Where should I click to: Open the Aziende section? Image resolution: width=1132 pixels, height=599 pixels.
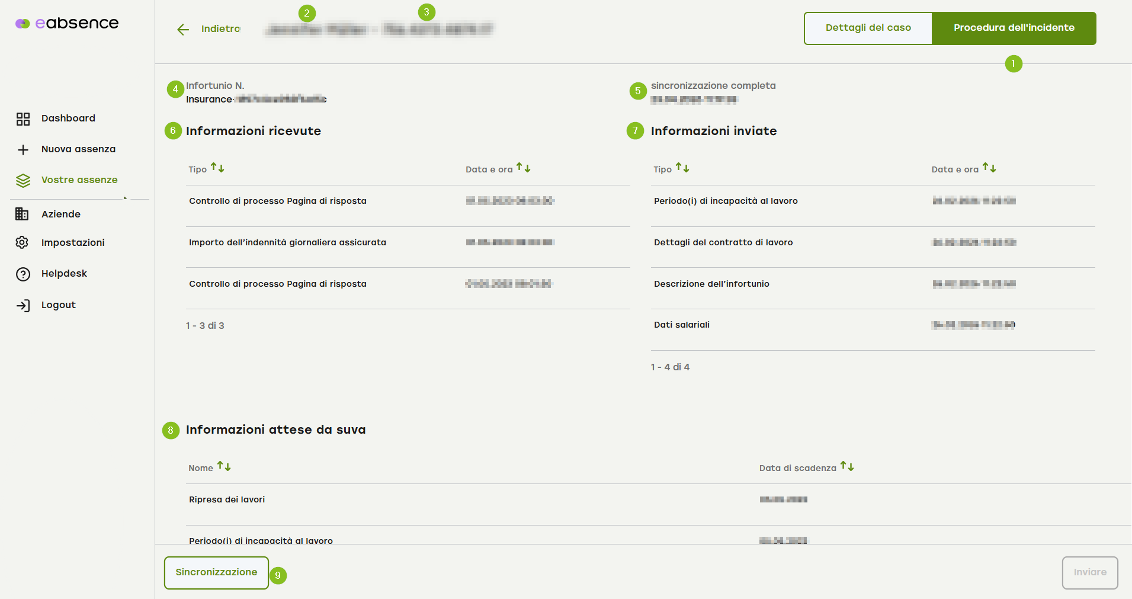[x=61, y=214]
